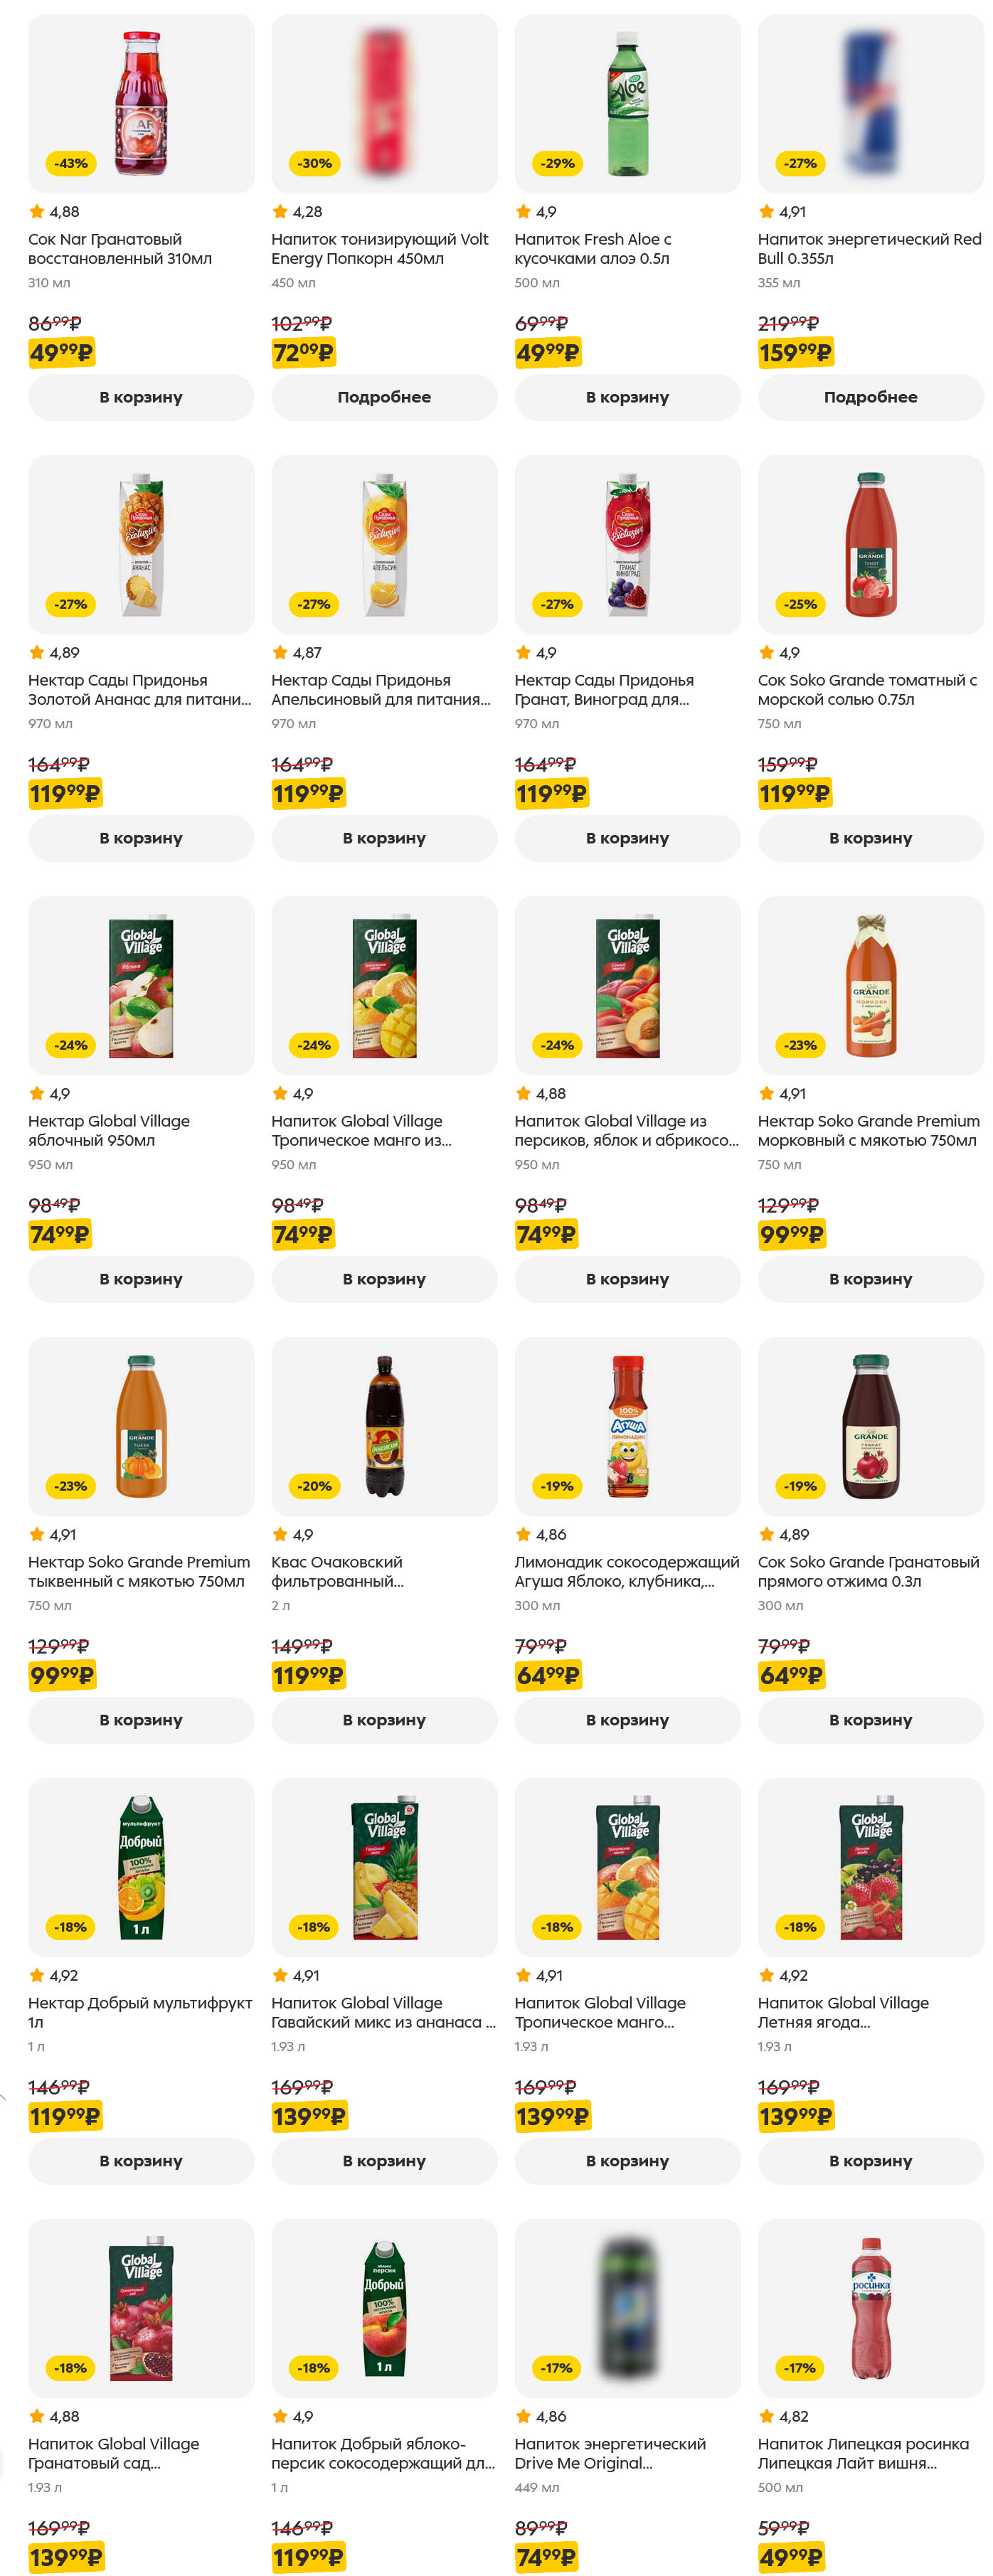
Task: Click the -17% badge on Липецкая росинка
Action: [x=800, y=2367]
